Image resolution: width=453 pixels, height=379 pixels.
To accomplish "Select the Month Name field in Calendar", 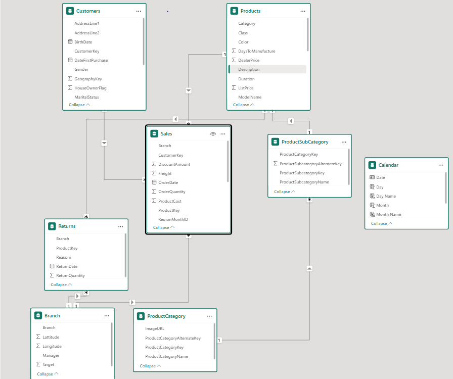I will click(388, 214).
